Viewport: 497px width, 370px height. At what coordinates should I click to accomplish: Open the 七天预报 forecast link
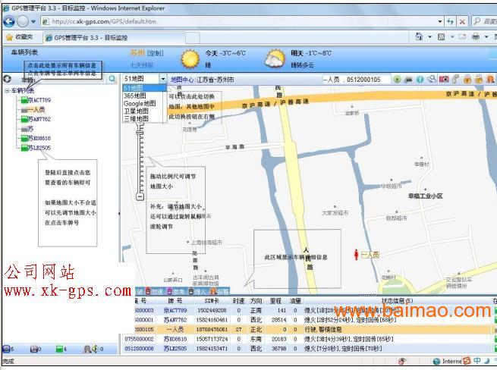click(x=143, y=65)
